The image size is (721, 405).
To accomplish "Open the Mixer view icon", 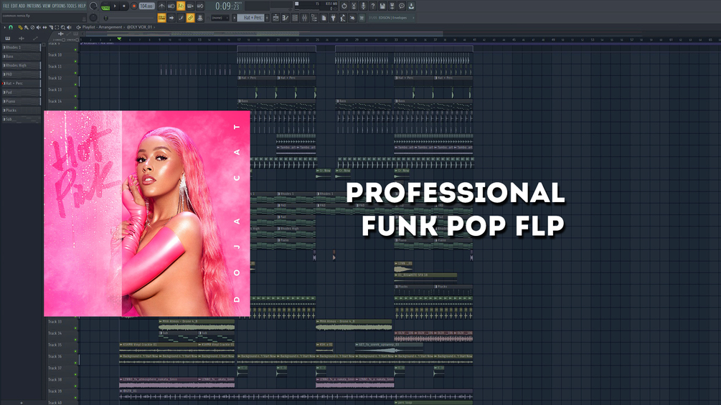I will coord(304,18).
